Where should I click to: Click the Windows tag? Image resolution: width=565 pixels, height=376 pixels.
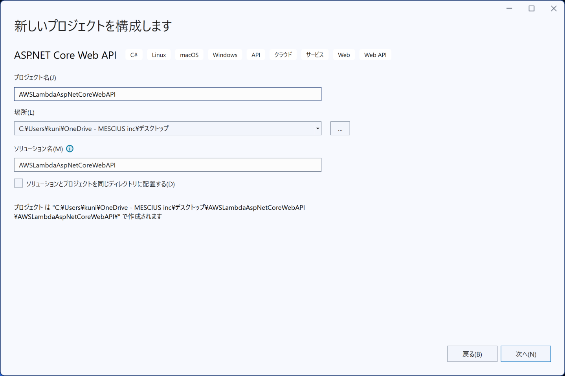[225, 55]
